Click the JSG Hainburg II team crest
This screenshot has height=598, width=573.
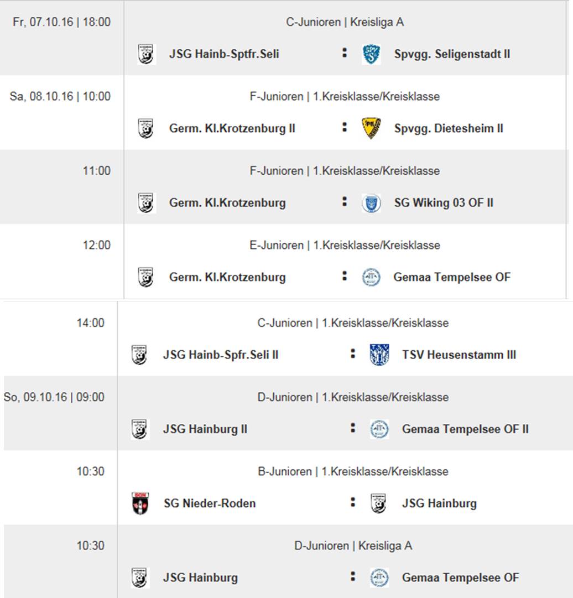click(140, 429)
